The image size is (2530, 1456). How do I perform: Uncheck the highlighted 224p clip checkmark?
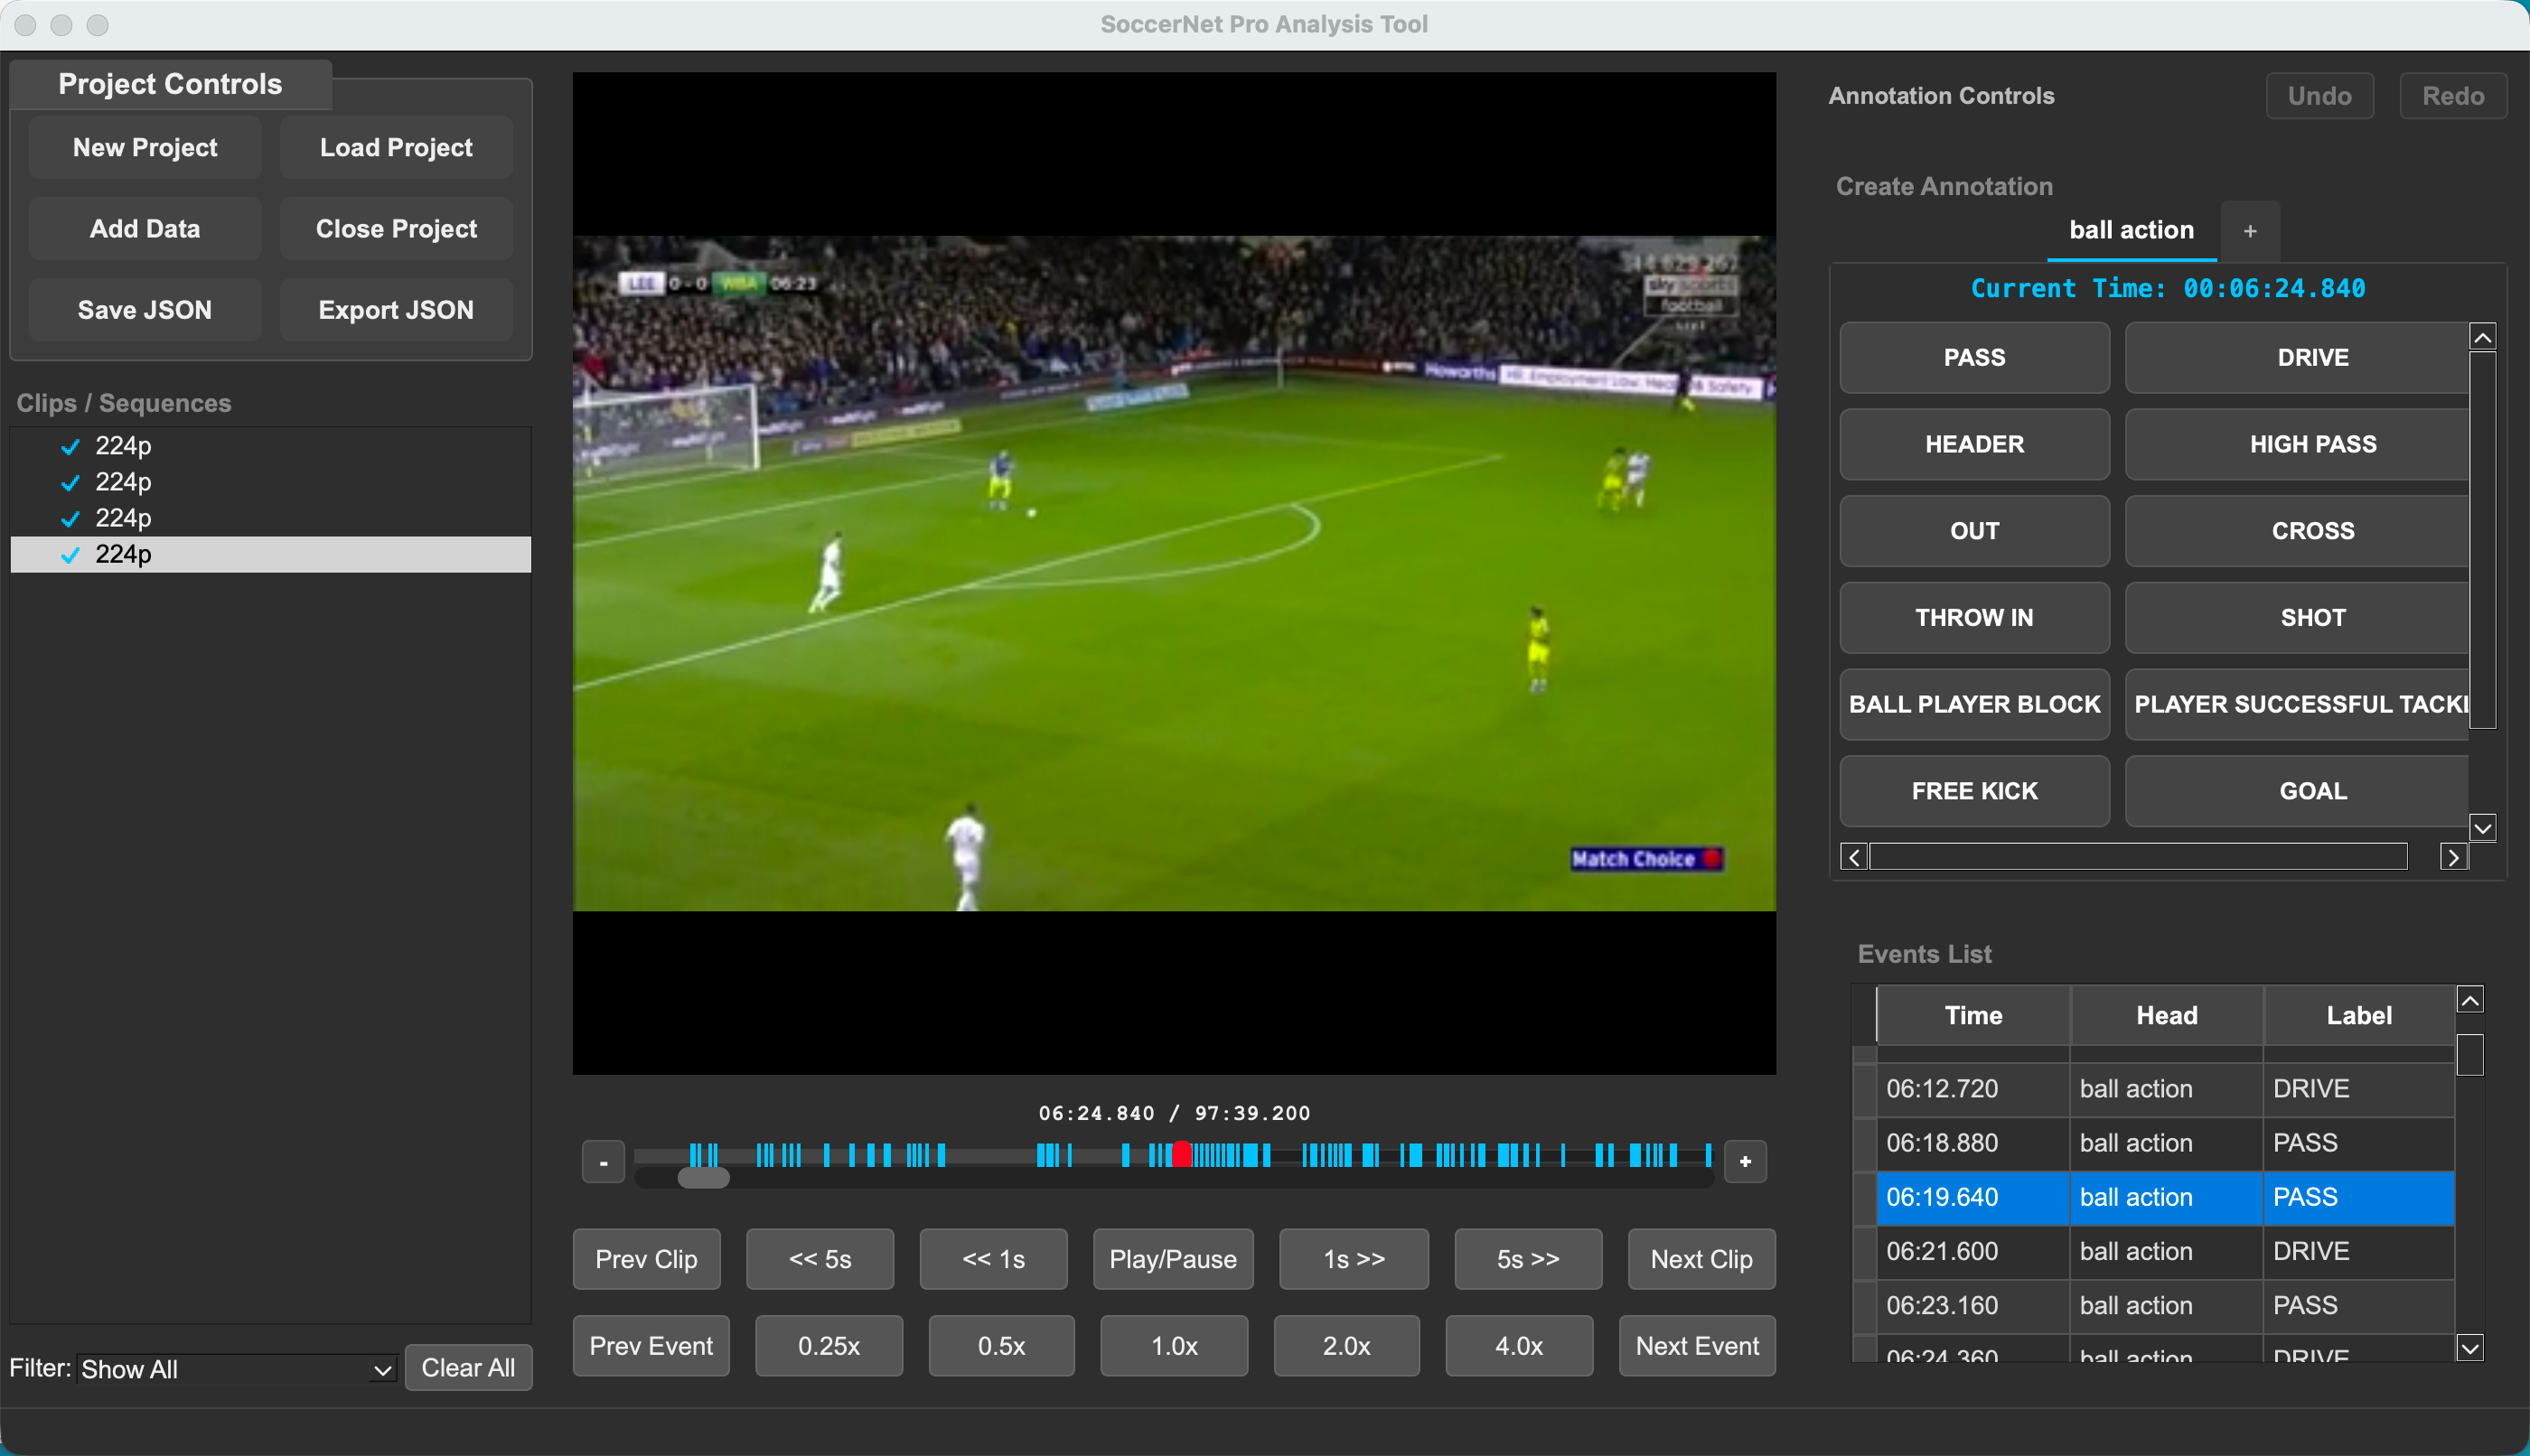(69, 554)
